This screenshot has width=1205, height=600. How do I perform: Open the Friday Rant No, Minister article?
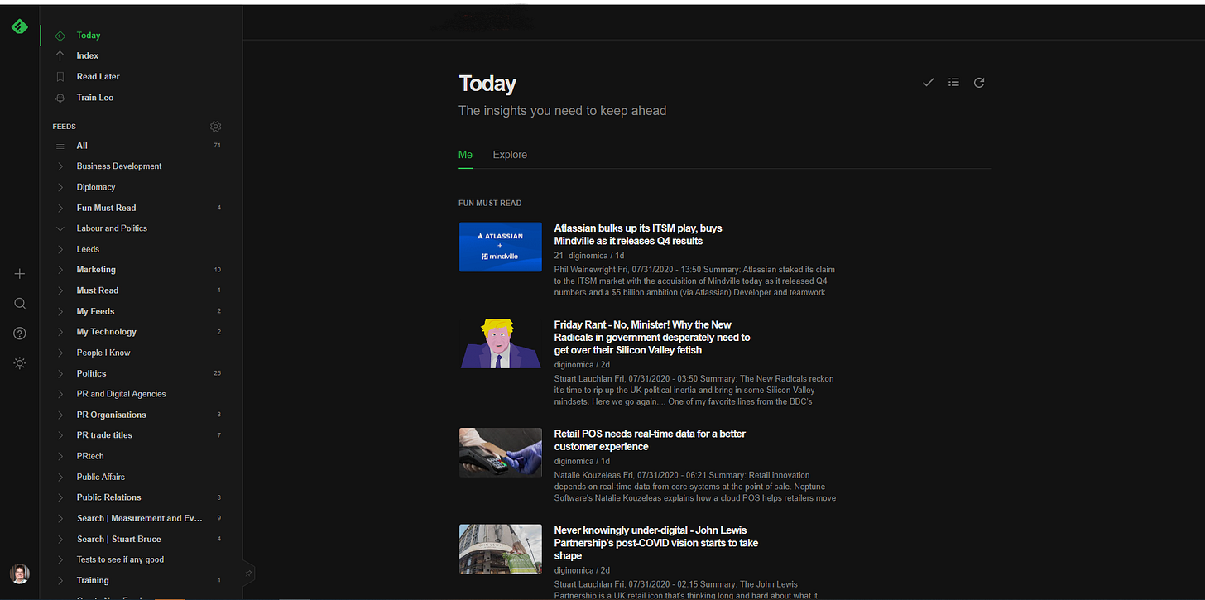(x=652, y=338)
